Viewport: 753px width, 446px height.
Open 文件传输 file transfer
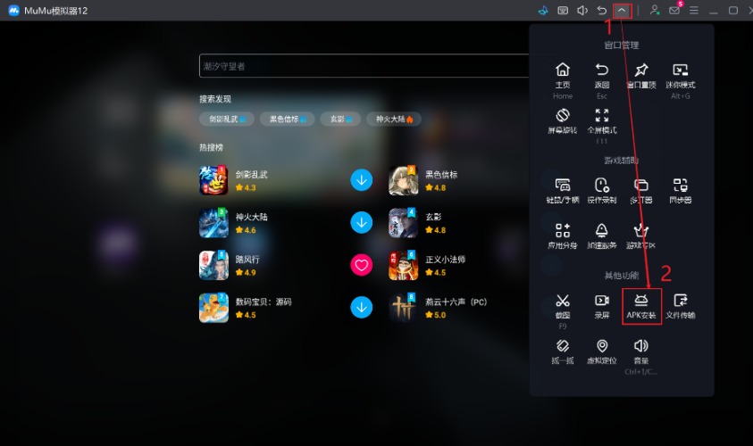click(681, 301)
